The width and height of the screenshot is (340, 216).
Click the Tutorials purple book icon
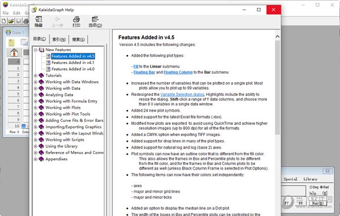coord(41,75)
